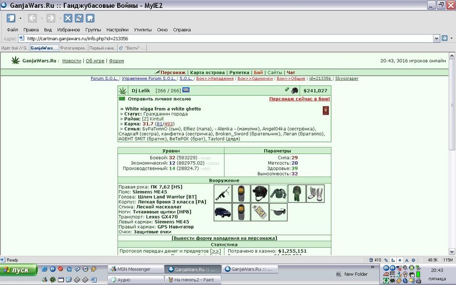
Task: Click the '>>' link of money transfer protocol
Action: pos(215,251)
